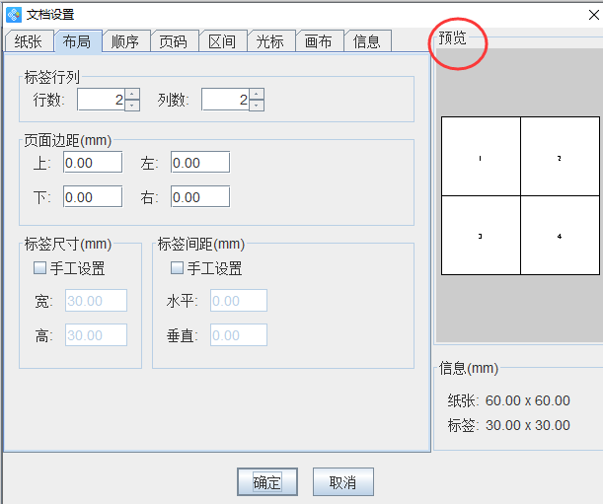Click the document settings app icon in title bar
Screen dimensions: 603x504
pos(13,14)
